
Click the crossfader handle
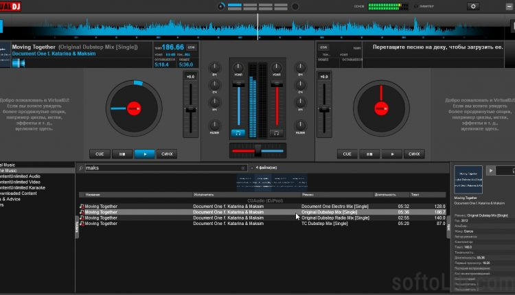point(257,151)
